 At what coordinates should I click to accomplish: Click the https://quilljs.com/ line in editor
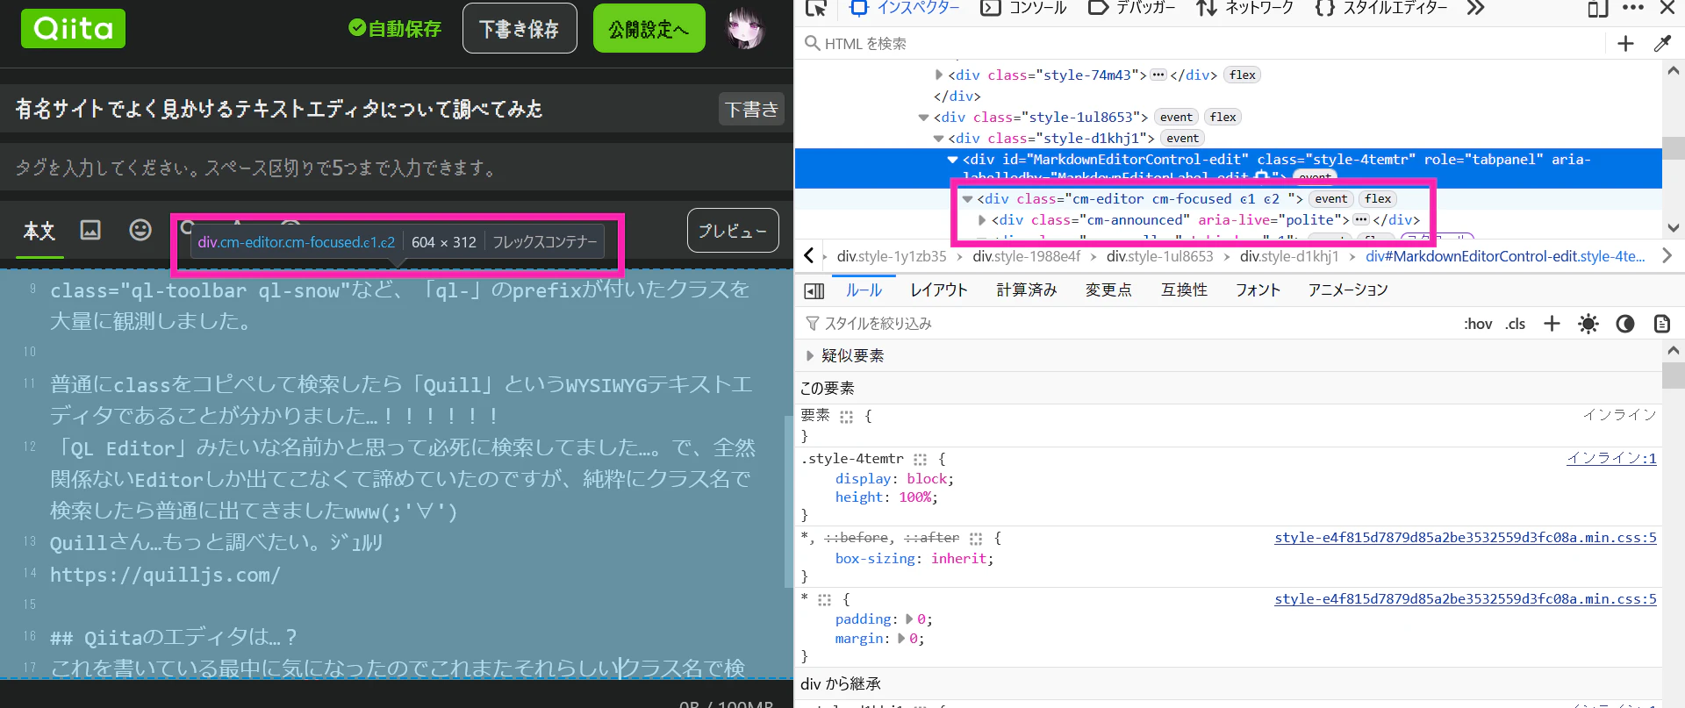(x=165, y=576)
